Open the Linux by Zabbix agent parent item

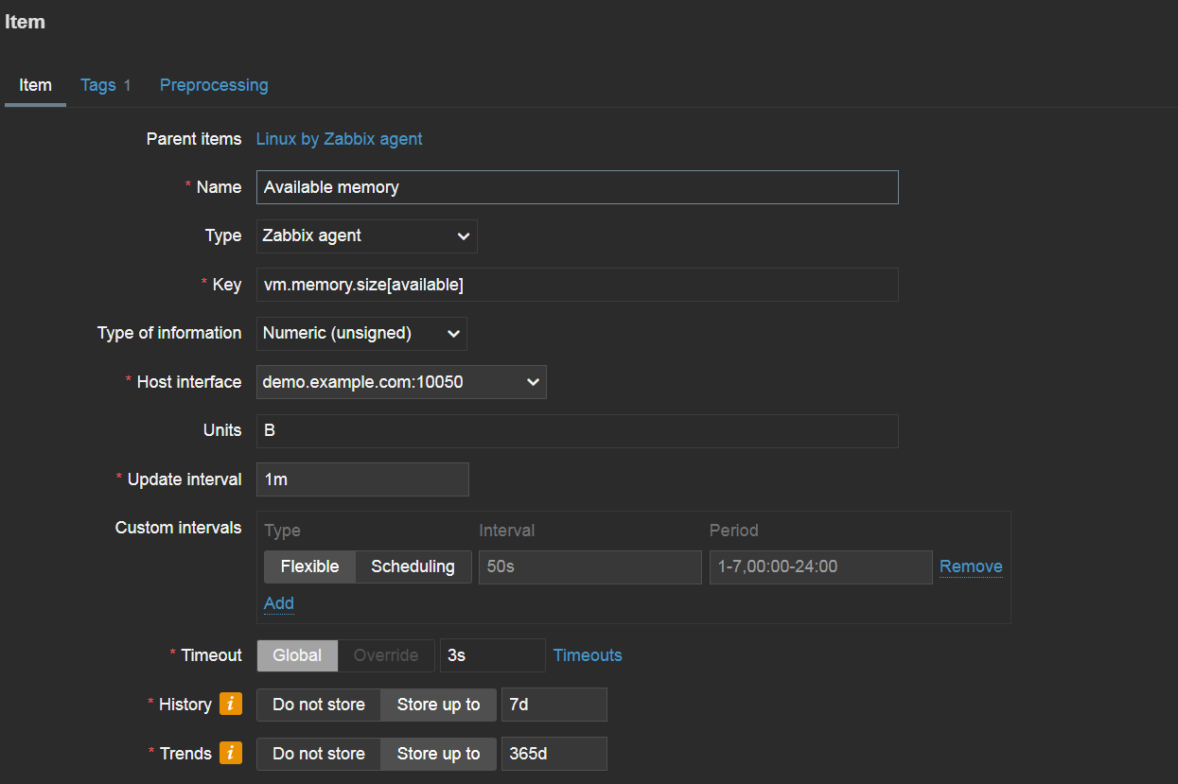pos(340,139)
